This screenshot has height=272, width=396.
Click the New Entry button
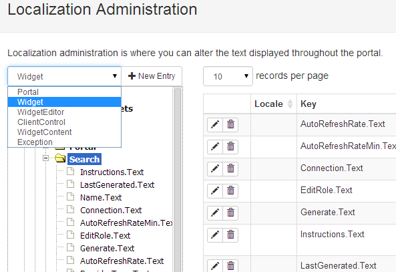(x=152, y=76)
